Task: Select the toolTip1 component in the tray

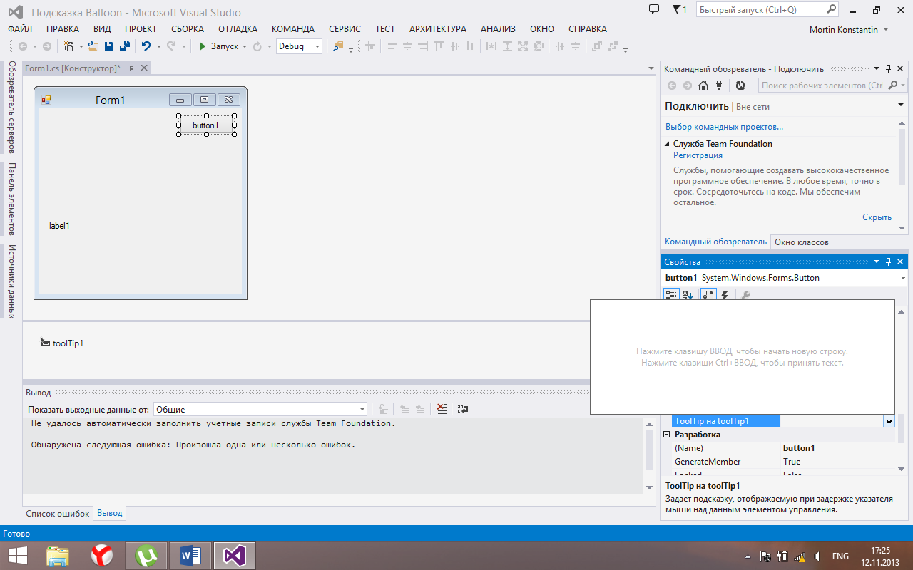Action: click(x=62, y=343)
